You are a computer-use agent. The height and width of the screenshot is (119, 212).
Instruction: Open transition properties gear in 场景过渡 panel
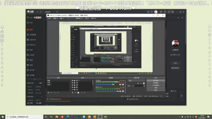pyautogui.click(x=144, y=83)
